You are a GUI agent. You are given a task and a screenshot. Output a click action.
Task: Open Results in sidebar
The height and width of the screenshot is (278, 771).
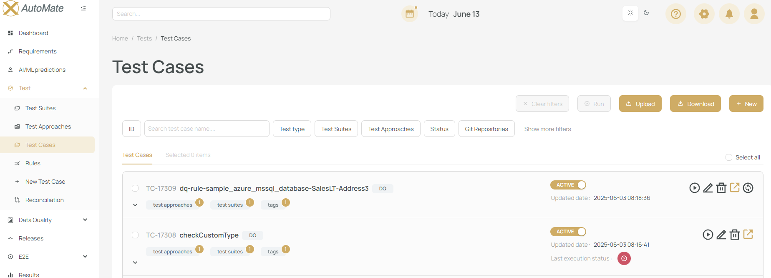click(x=29, y=275)
